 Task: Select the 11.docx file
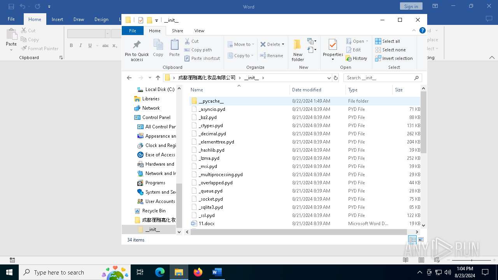pos(207,224)
